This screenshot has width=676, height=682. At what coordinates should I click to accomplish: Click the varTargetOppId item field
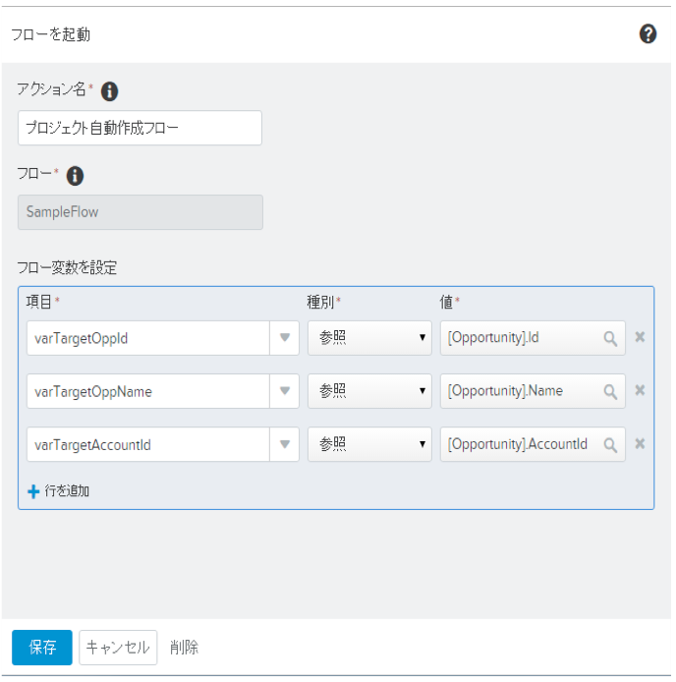[148, 338]
